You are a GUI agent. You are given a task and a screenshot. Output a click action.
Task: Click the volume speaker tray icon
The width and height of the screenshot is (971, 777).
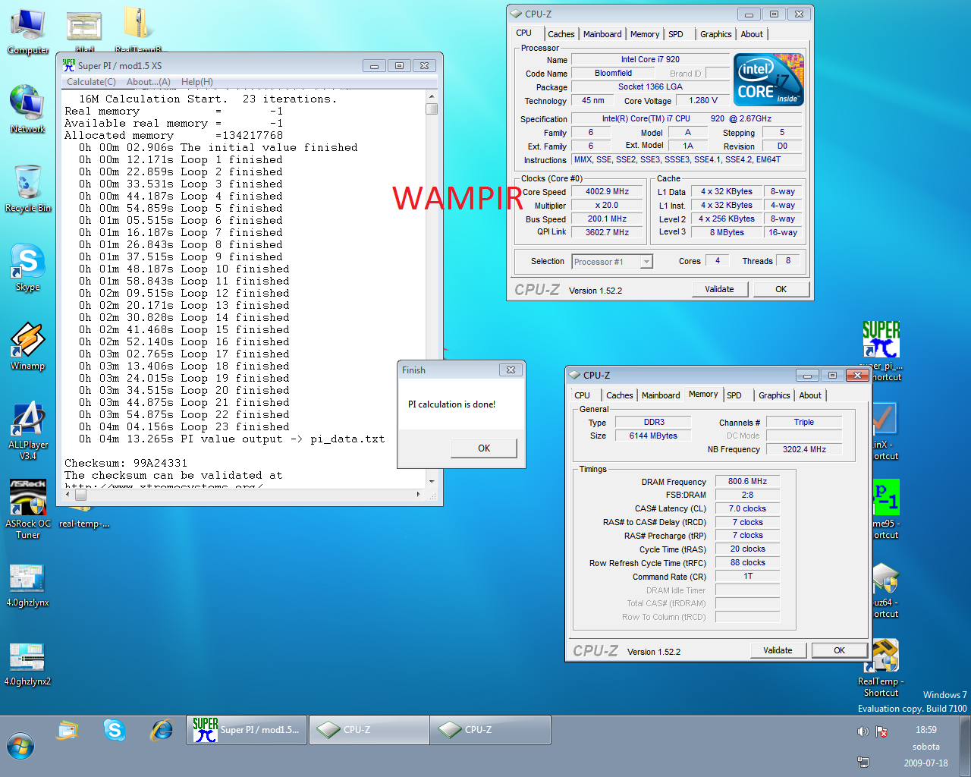point(863,731)
